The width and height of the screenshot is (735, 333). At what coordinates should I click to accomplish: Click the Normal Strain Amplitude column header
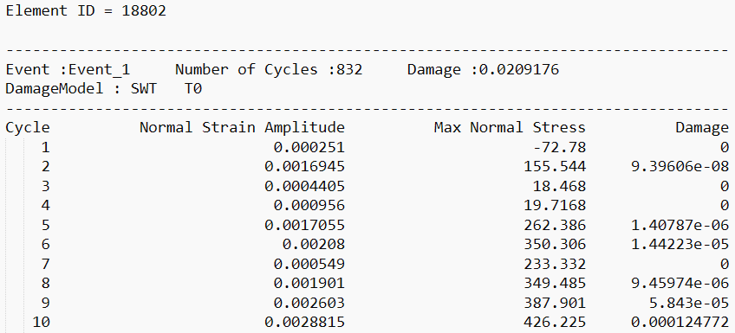click(x=242, y=128)
